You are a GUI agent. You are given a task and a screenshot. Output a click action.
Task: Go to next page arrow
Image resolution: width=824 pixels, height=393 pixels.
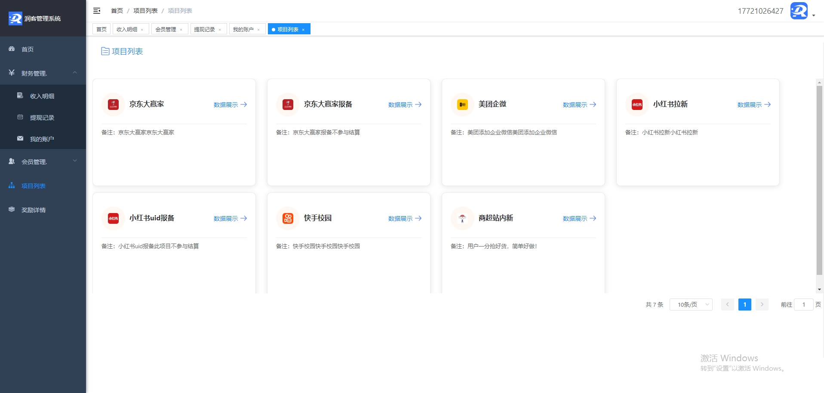pos(762,305)
